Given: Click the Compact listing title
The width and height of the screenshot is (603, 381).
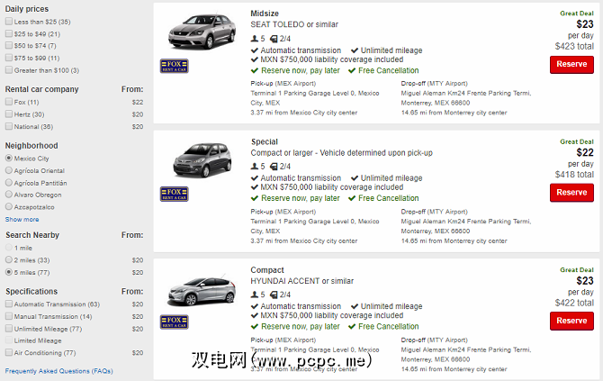Looking at the screenshot, I should coord(267,270).
